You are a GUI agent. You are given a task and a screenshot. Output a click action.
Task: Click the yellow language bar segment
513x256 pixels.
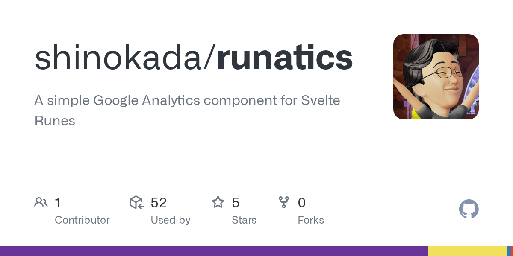(x=467, y=251)
